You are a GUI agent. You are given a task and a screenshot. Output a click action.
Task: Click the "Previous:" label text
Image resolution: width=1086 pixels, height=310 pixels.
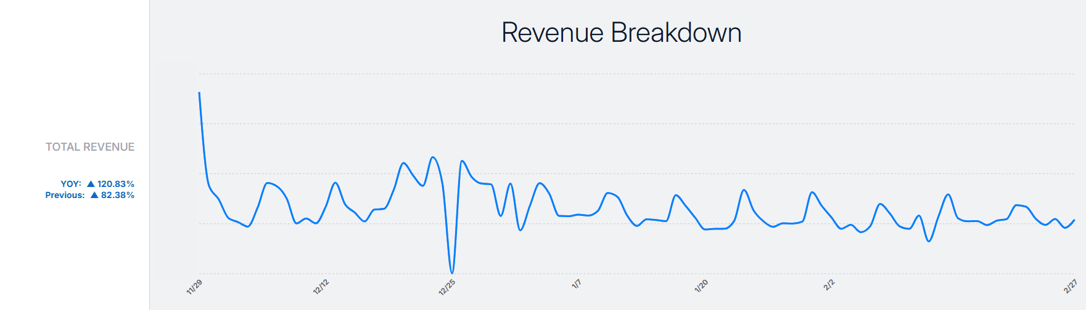click(x=65, y=195)
